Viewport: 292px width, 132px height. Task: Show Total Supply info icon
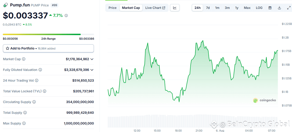pos(25,113)
